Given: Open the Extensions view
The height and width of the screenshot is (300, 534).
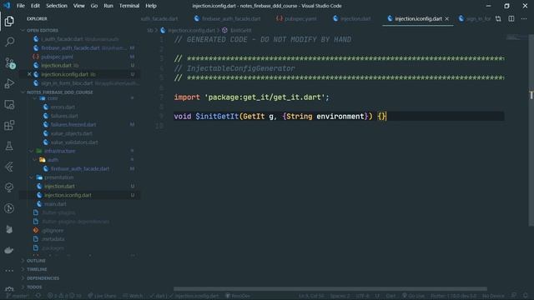Looking at the screenshot, I should coord(9,125).
